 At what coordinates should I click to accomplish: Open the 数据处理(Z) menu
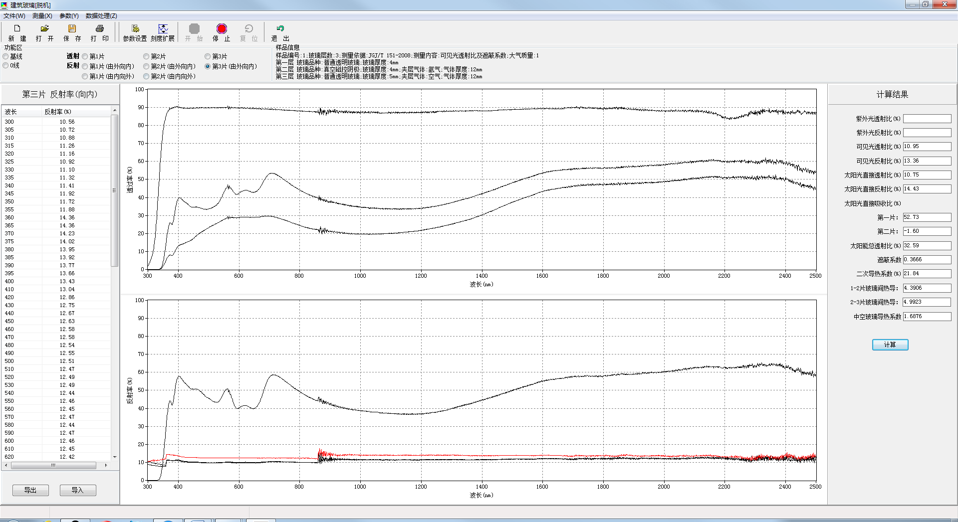(101, 16)
